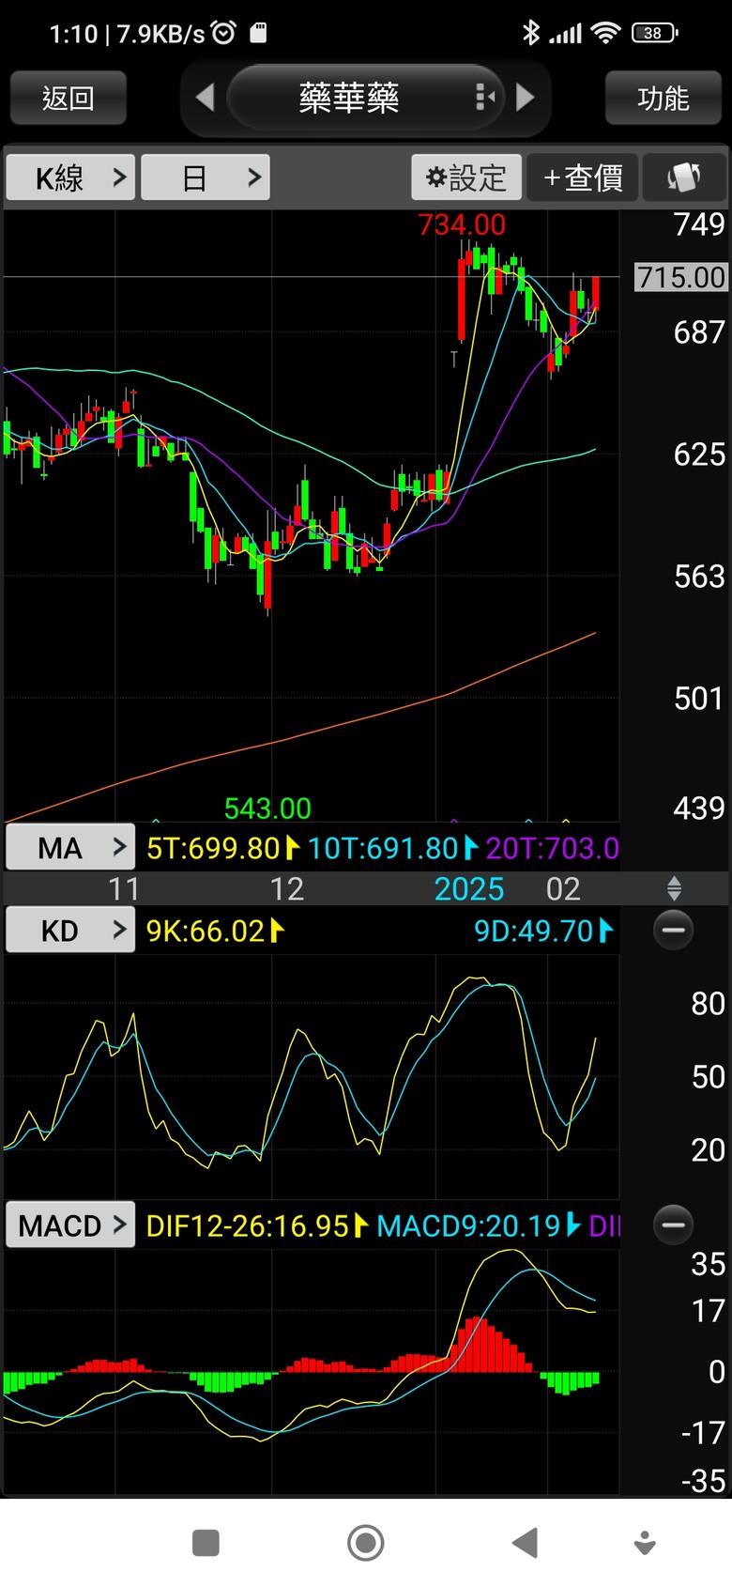Tap 9D value arrow marker
This screenshot has width=732, height=1587.
pyautogui.click(x=605, y=931)
